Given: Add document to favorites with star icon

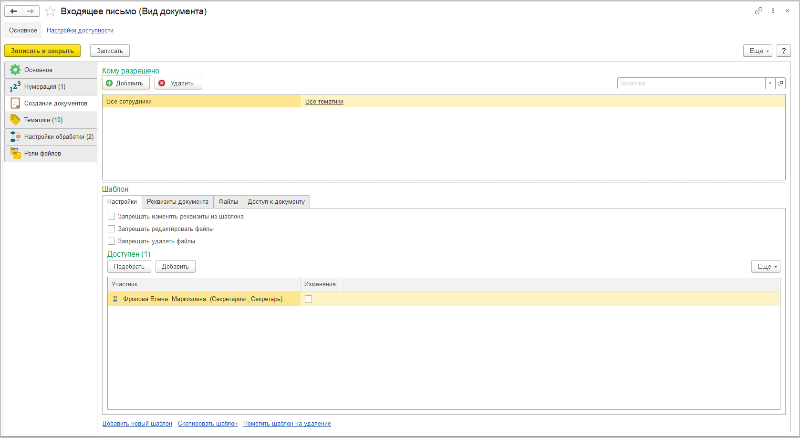Looking at the screenshot, I should point(50,11).
